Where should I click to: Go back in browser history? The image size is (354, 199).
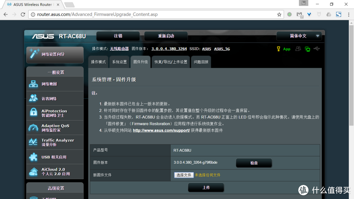click(6, 14)
